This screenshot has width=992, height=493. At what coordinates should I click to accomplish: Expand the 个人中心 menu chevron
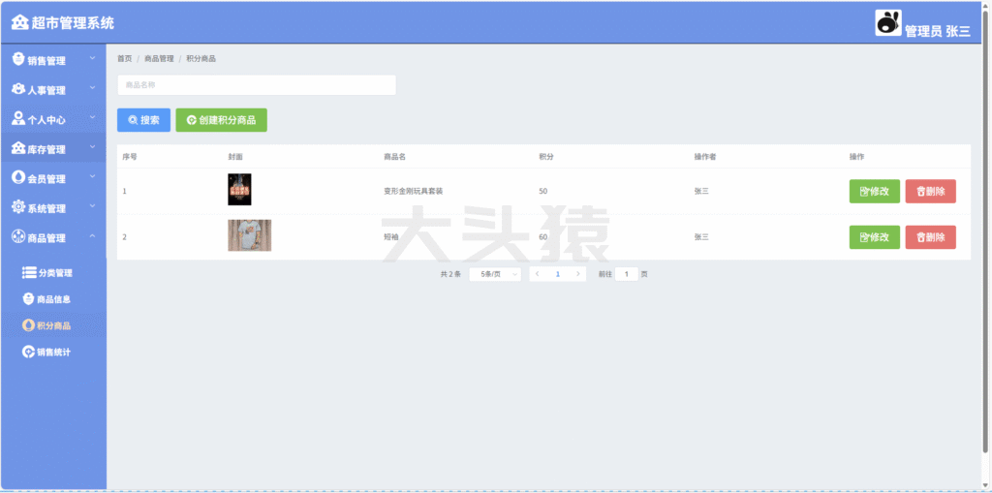(92, 117)
